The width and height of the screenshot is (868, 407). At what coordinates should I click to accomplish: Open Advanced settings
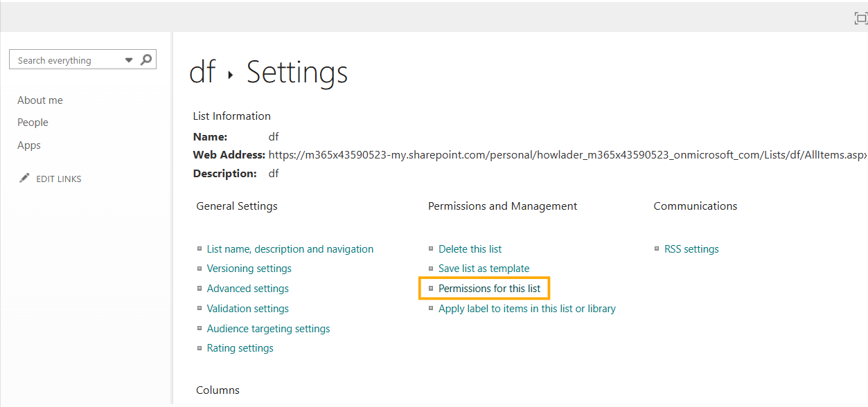247,288
